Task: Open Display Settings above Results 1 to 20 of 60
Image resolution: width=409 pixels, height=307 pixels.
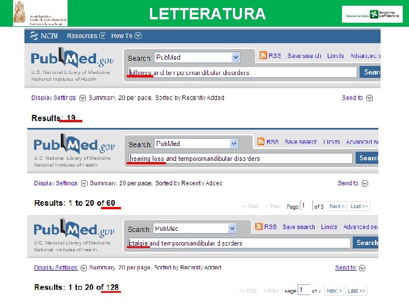Action: (x=56, y=183)
